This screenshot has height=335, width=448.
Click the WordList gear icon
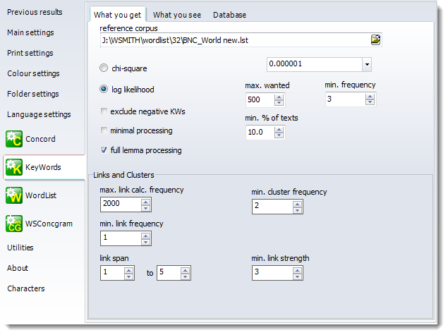pos(13,195)
